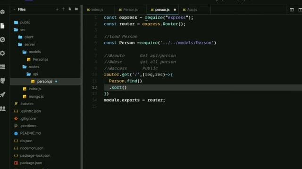The width and height of the screenshot is (302, 169).
Task: Click const router = express.Router() line
Action: point(145,24)
